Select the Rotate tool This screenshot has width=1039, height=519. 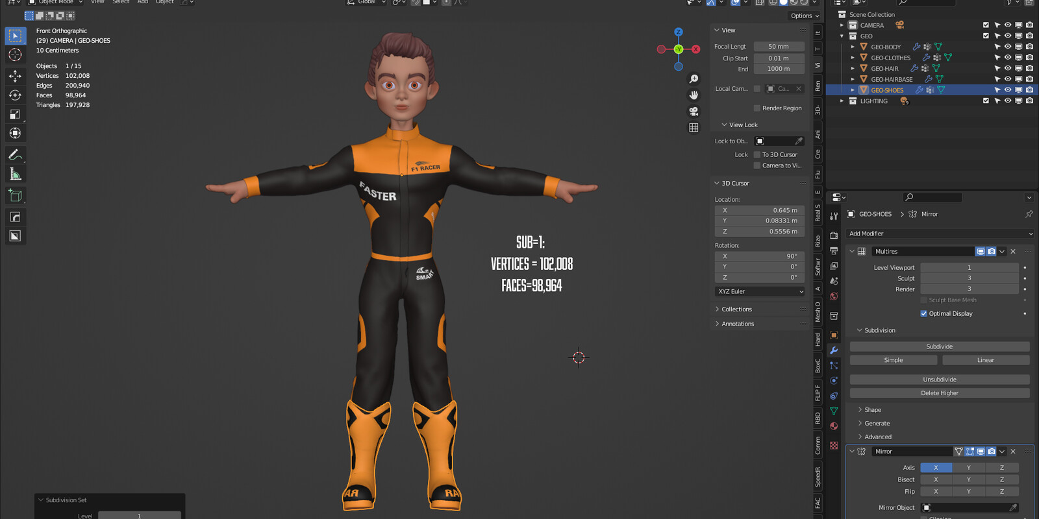click(15, 95)
